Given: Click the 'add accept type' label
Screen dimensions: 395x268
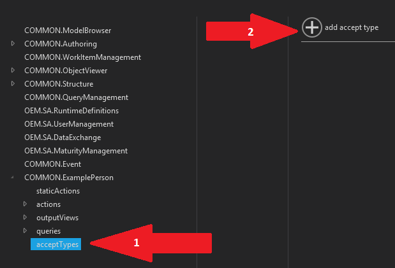Looking at the screenshot, I should (x=352, y=27).
